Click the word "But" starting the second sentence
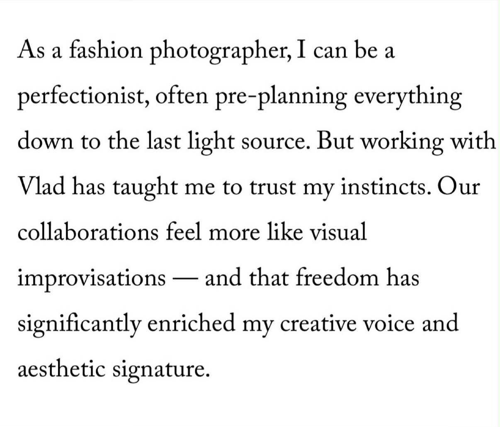 tap(333, 141)
